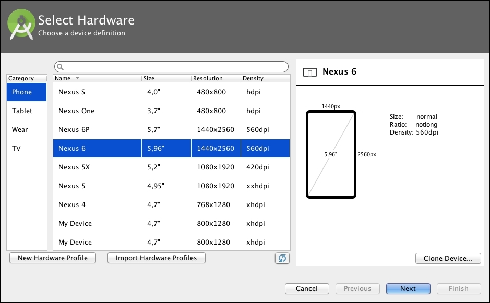Click the xxhdpi density of Nexus 5
Viewport: 490px width, 303px height.
[x=258, y=186]
